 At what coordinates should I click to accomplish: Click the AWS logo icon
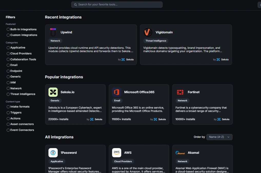116,153
